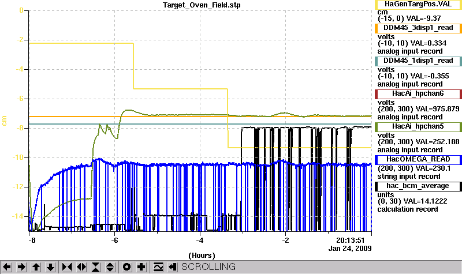Click the Jan 24, 2009 date label

pyautogui.click(x=350, y=249)
